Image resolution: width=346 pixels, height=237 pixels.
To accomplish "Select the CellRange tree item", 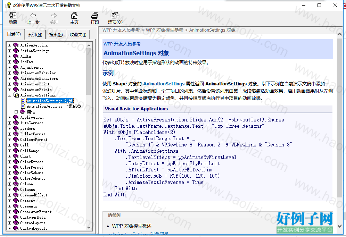I will 30,151.
